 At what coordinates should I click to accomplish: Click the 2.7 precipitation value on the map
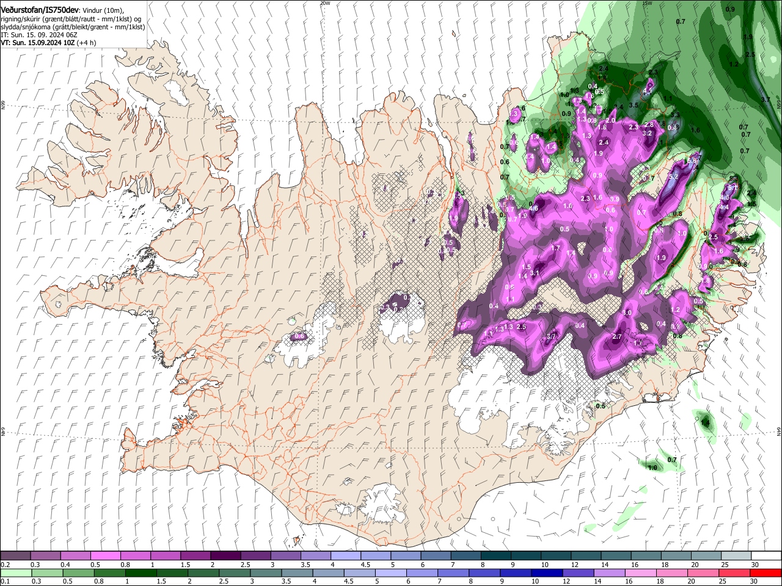(x=616, y=337)
